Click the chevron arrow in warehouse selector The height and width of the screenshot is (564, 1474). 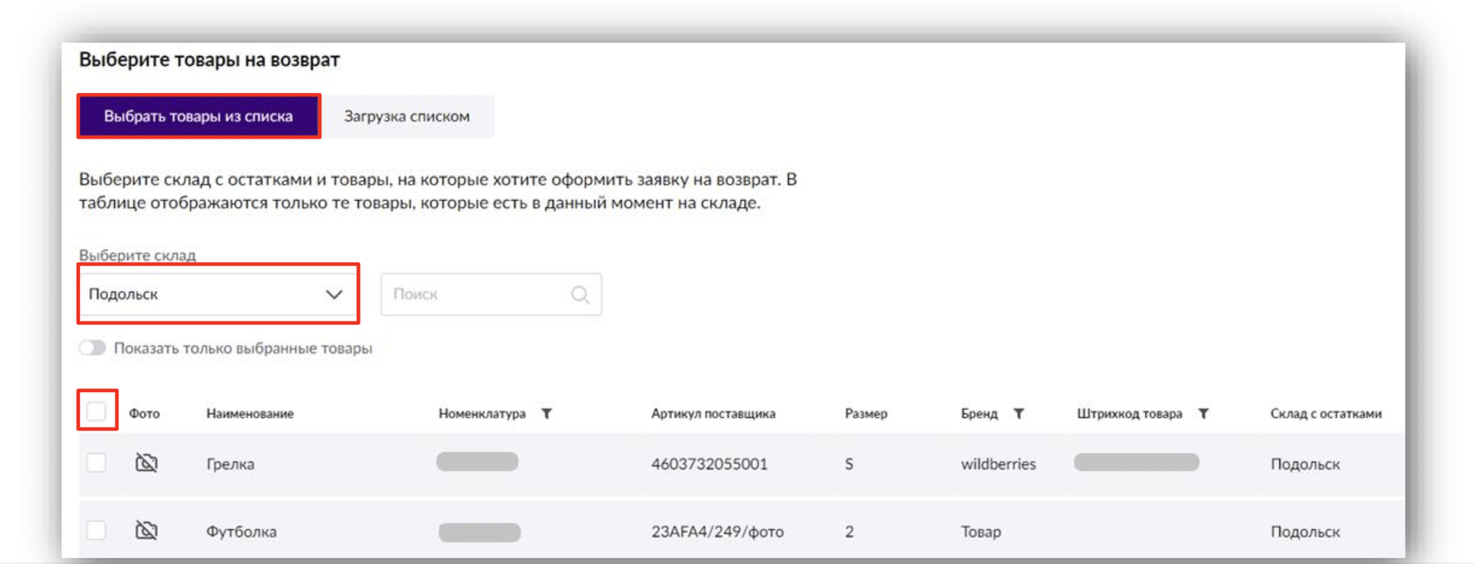[x=334, y=295]
